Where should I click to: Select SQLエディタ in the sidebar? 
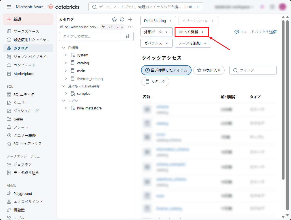[24, 94]
